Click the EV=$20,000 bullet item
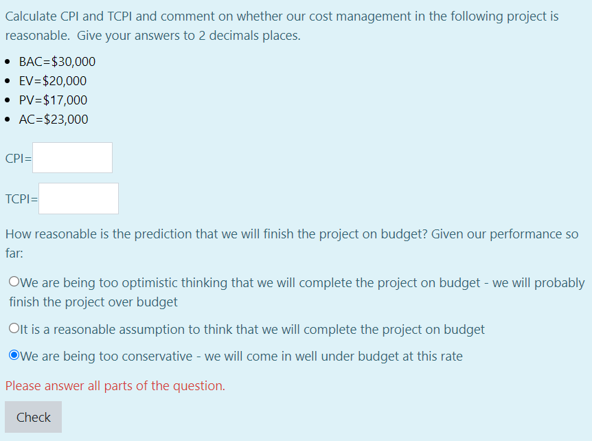Screen dimensions: 592x441 pyautogui.click(x=53, y=80)
